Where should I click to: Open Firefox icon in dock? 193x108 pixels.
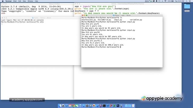(94, 106)
